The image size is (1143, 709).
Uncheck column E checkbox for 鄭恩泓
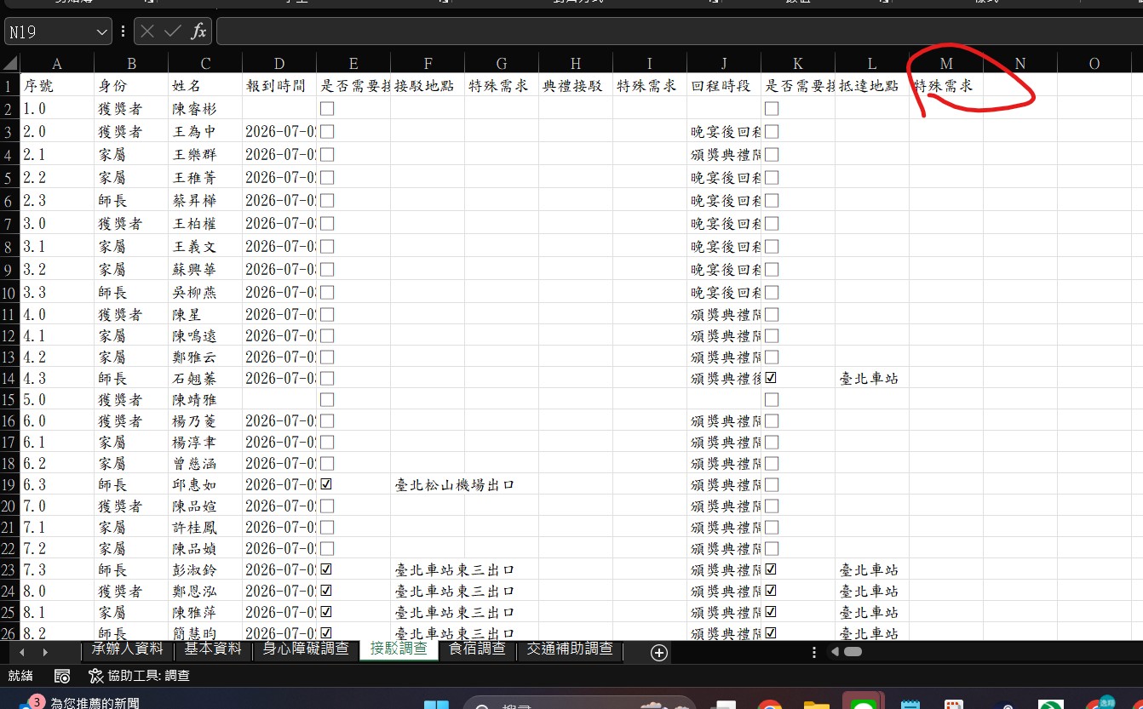tap(327, 591)
